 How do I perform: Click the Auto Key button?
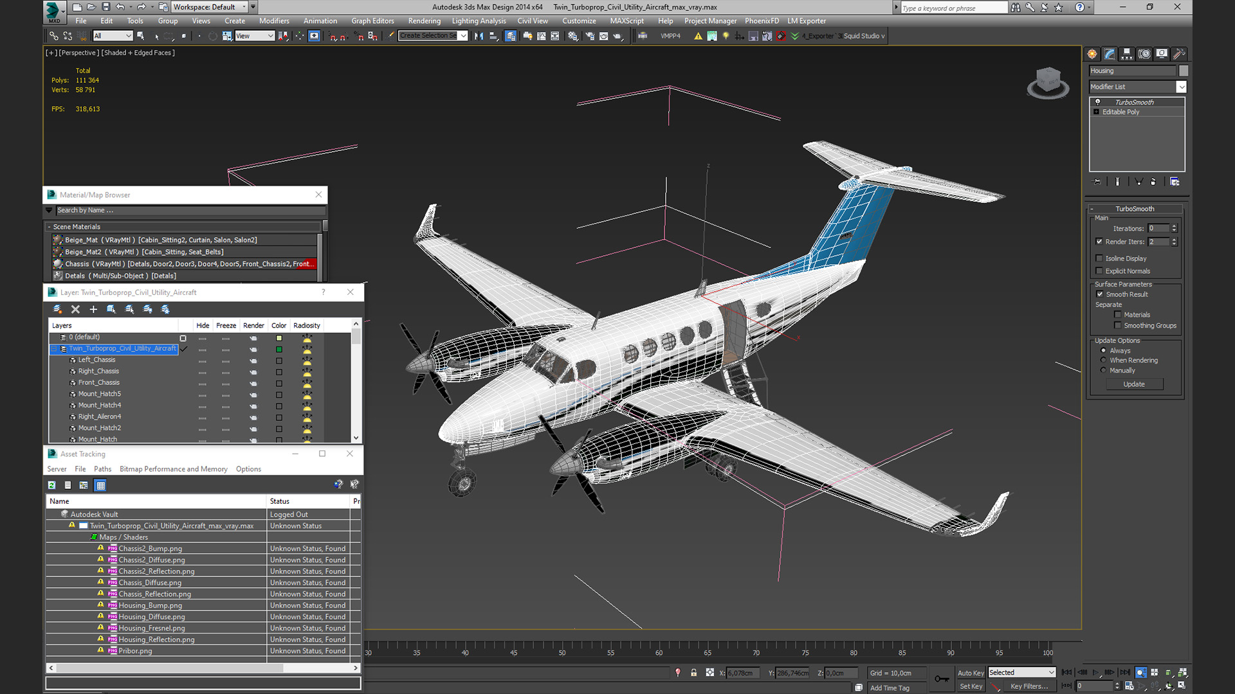coord(970,673)
